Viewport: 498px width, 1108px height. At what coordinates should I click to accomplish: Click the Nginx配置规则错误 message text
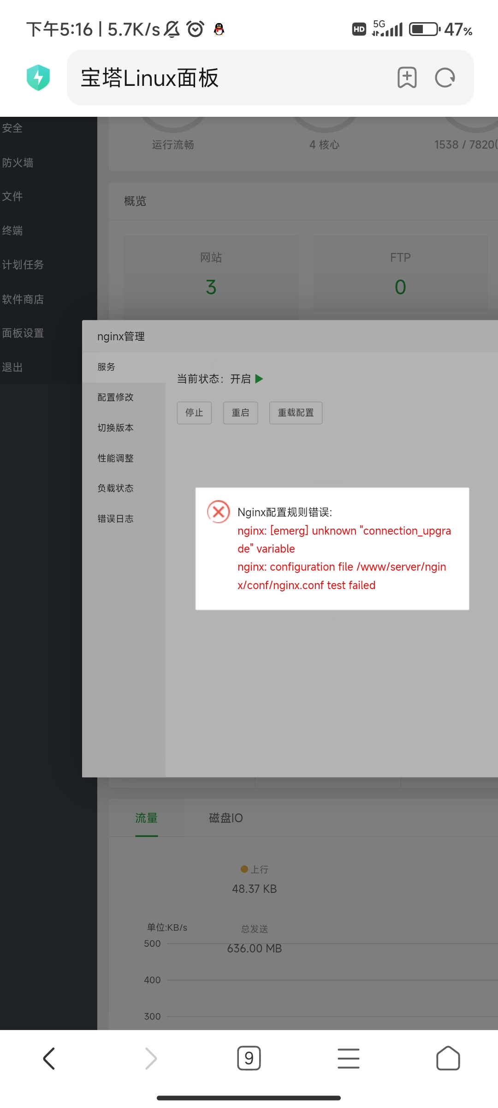tap(285, 512)
